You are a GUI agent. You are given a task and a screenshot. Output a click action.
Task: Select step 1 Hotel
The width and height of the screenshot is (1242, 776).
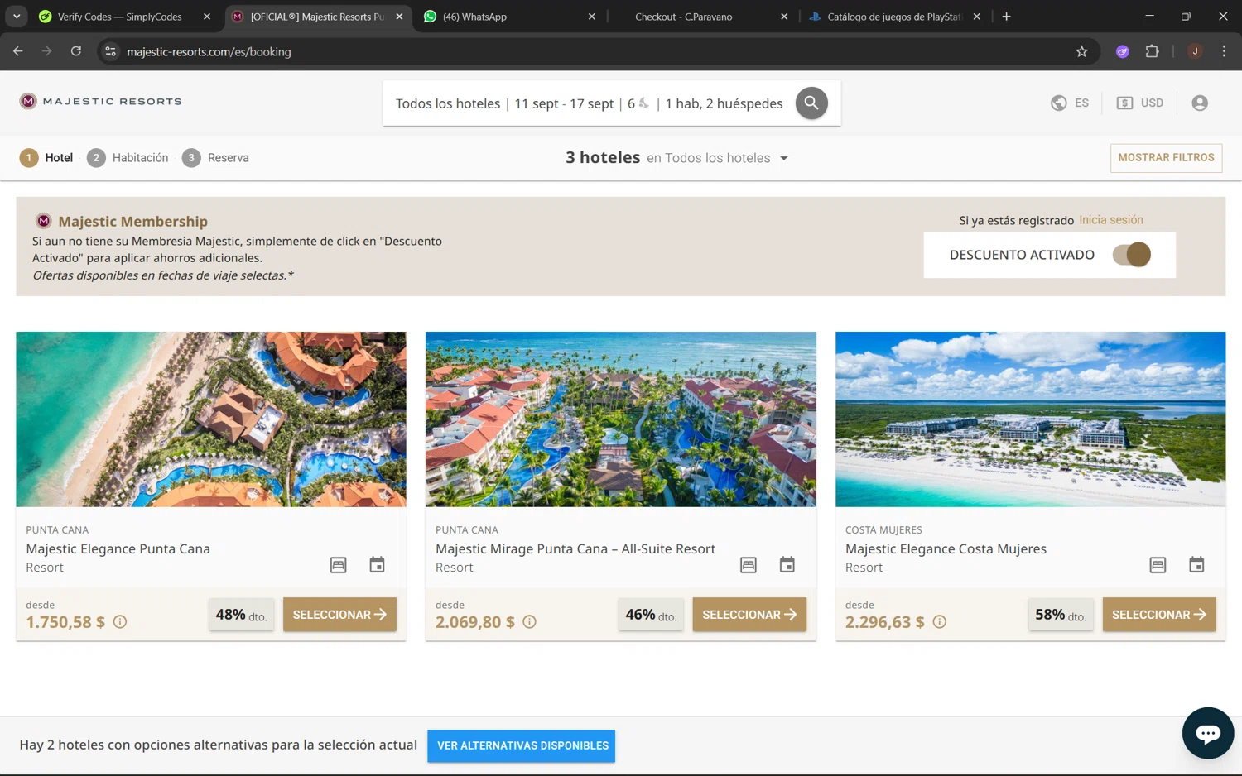click(x=46, y=157)
